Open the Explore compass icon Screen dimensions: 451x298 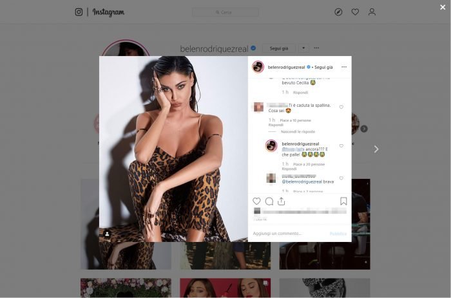coord(338,12)
